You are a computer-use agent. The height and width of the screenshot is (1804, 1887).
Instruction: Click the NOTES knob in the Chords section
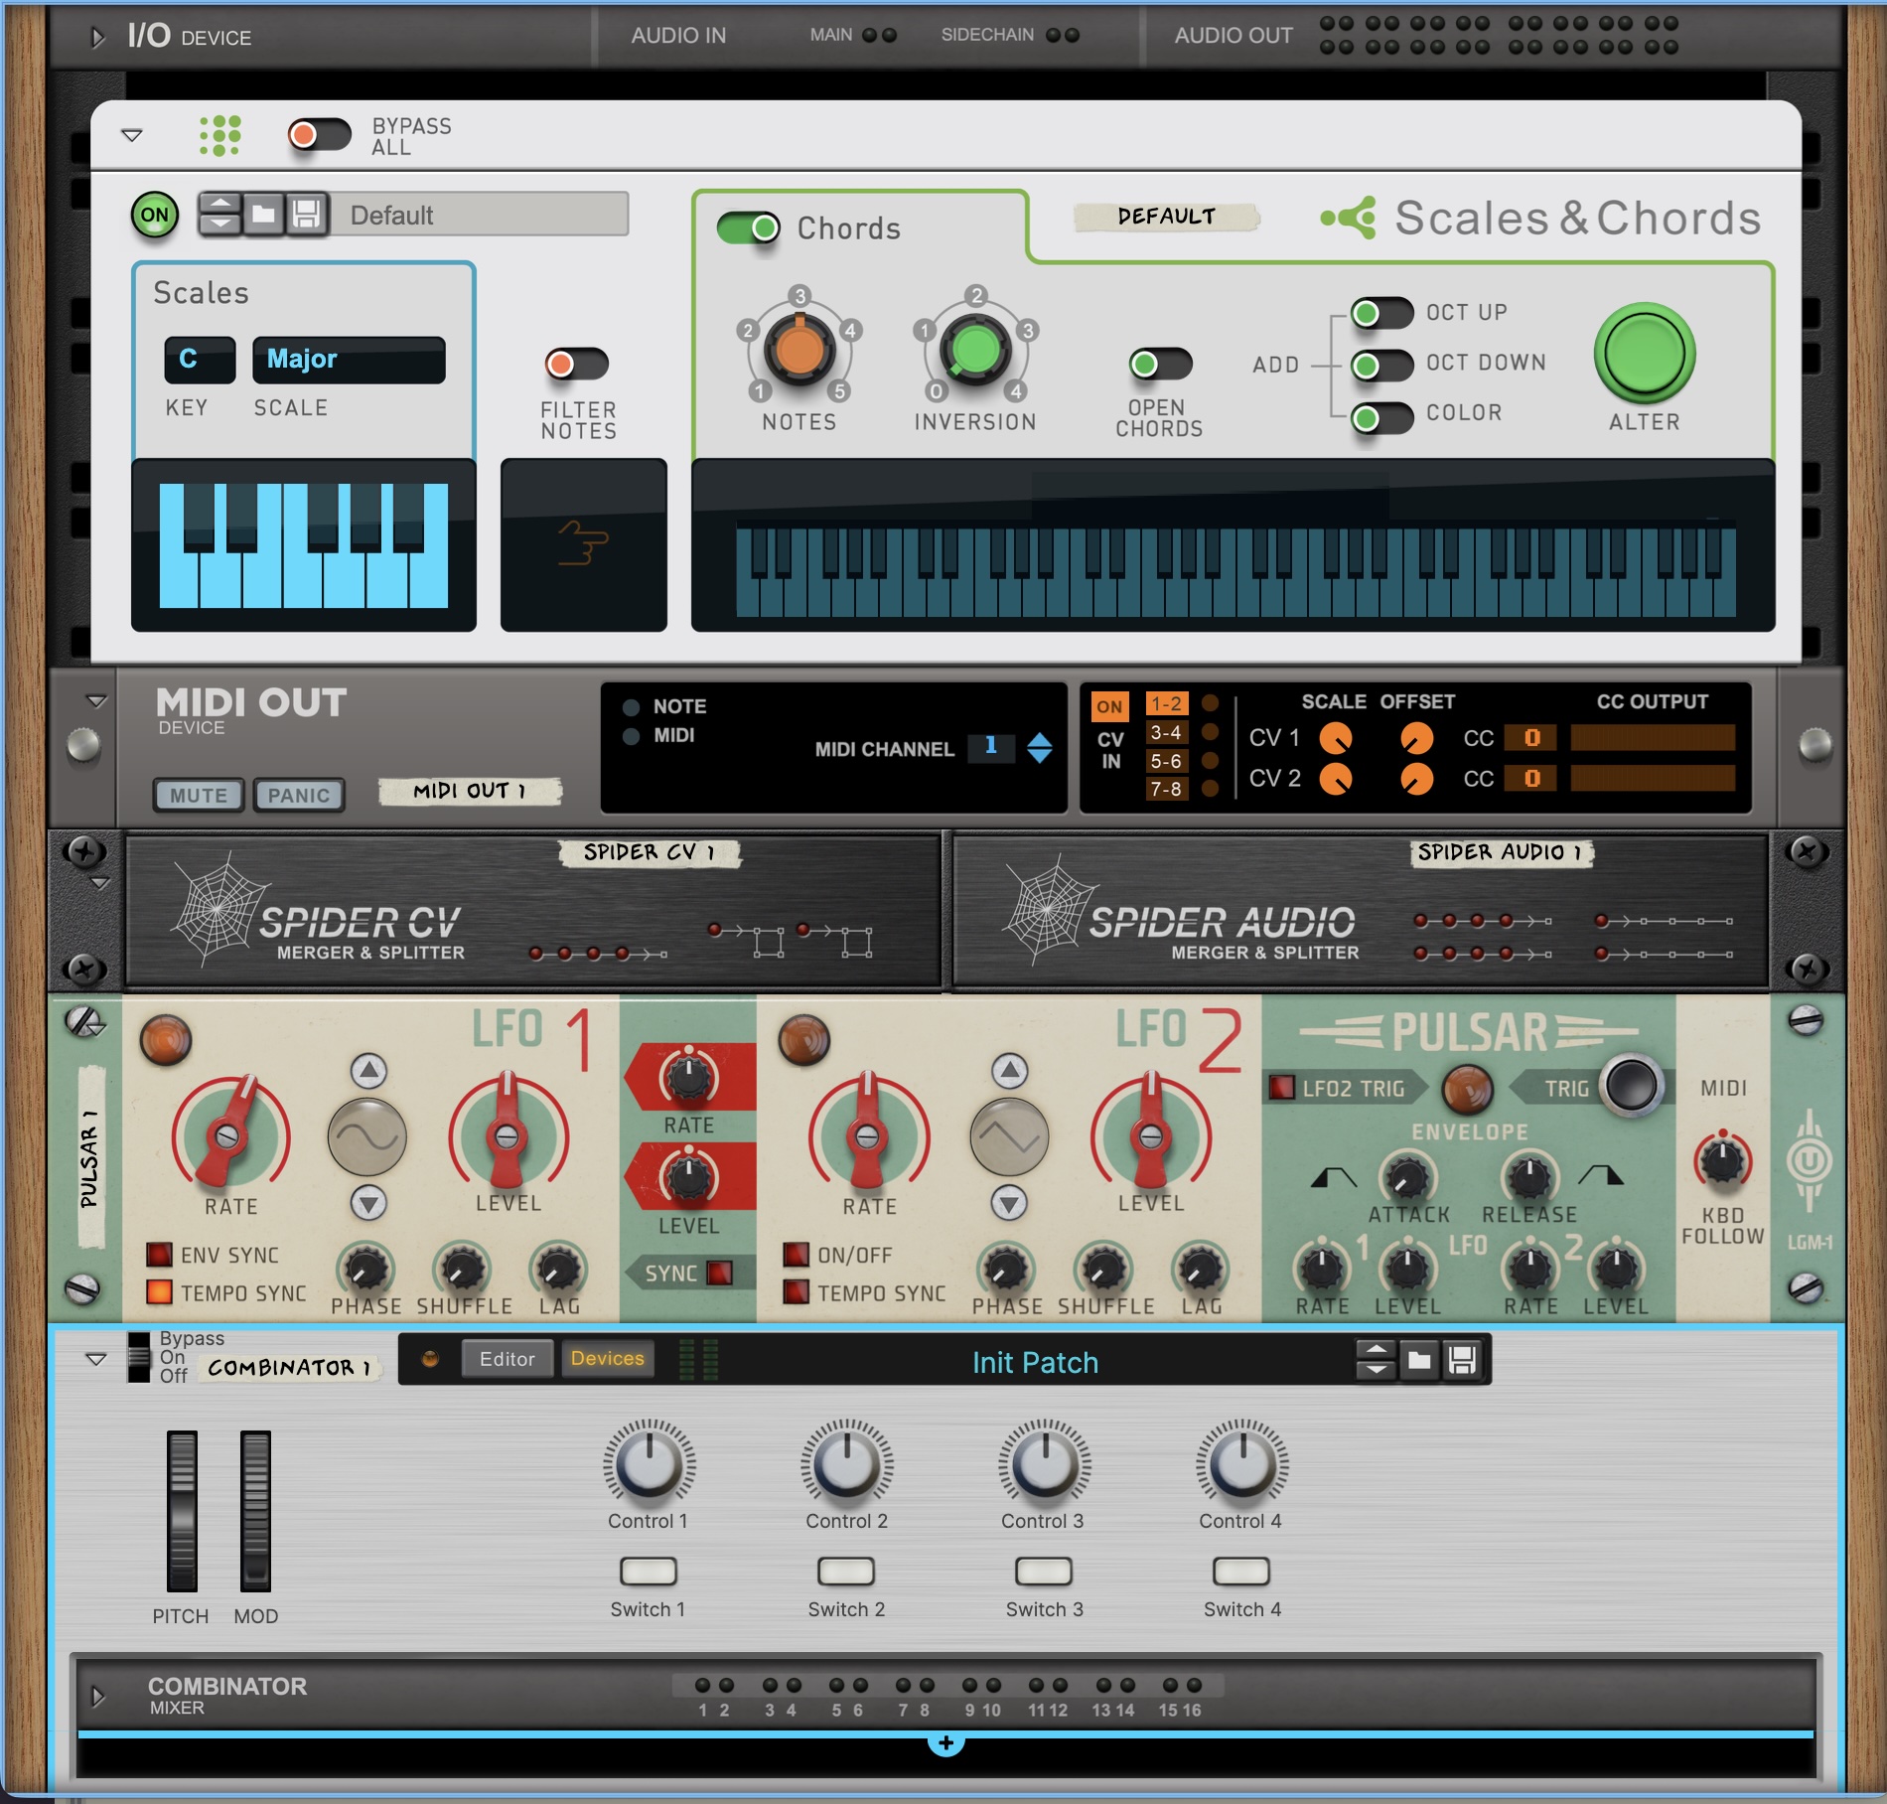[x=799, y=348]
